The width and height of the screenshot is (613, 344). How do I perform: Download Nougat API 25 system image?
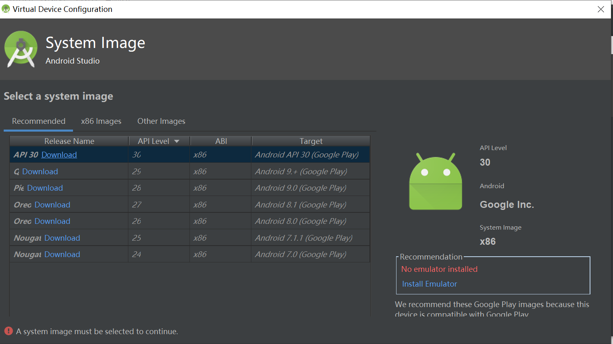tap(62, 238)
